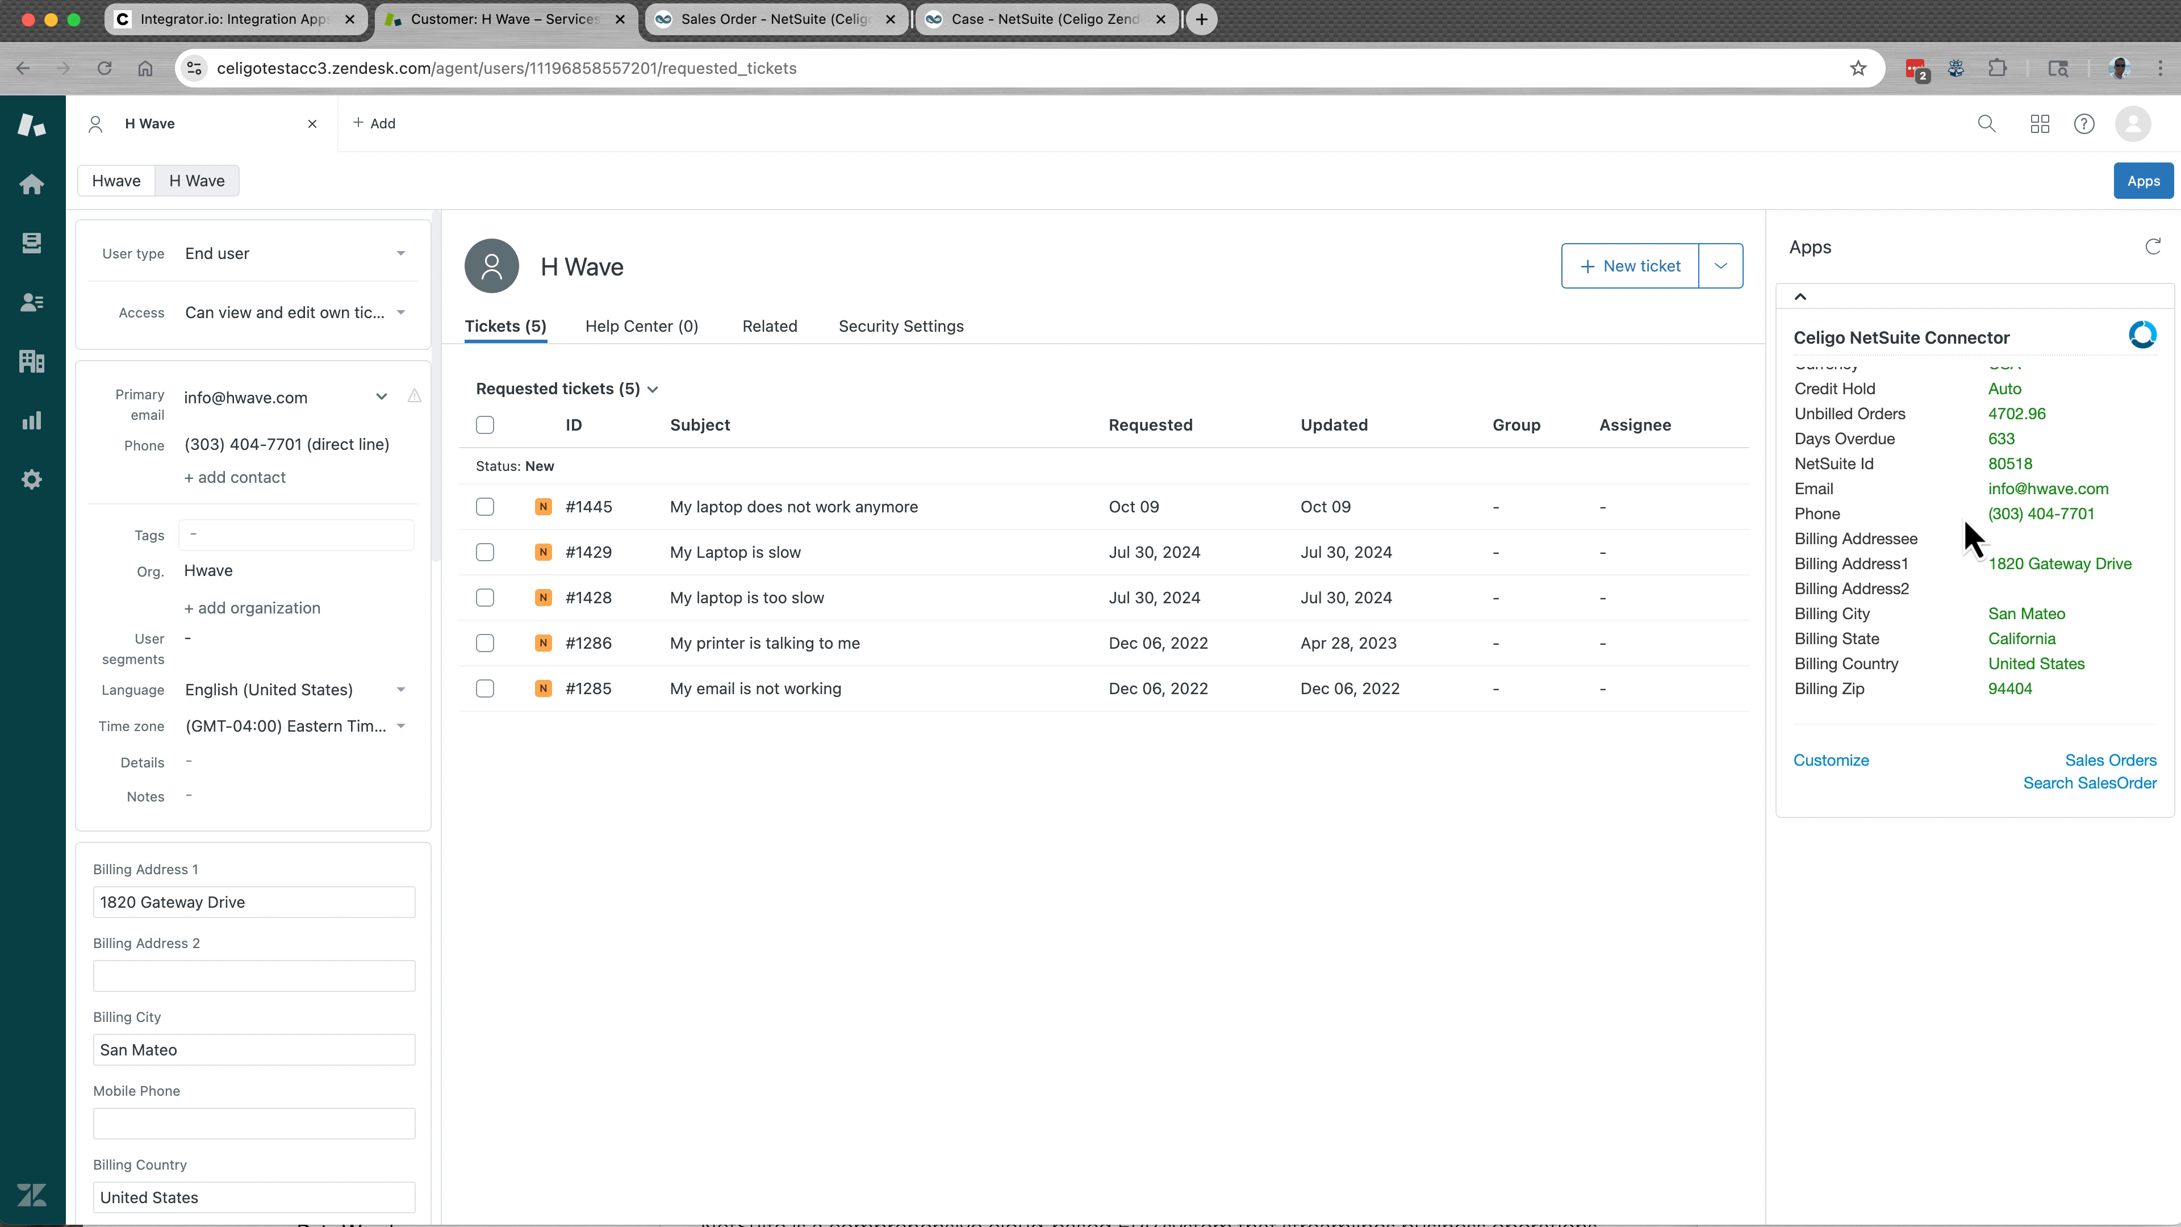Click the New ticket button
Viewport: 2181px width, 1227px height.
[x=1629, y=265]
